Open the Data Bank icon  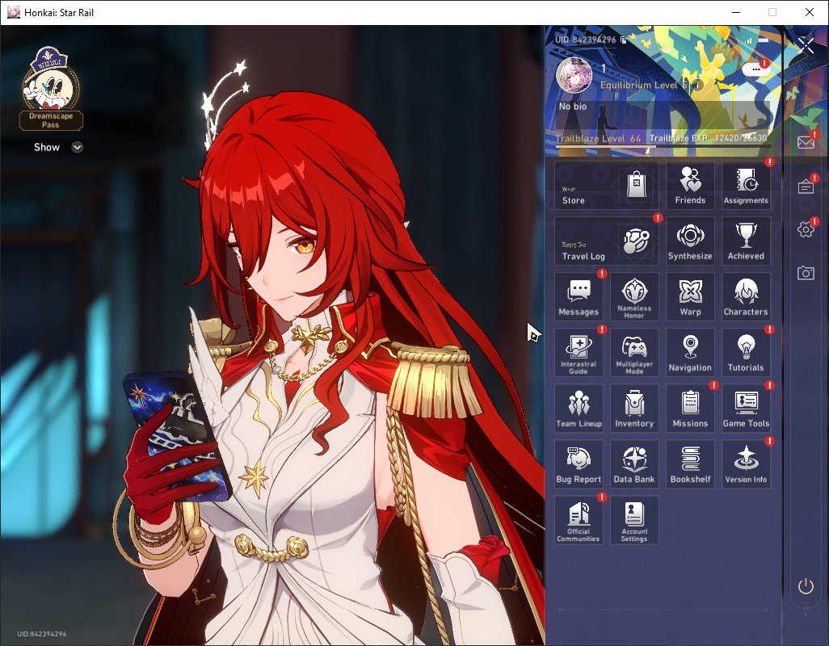click(x=634, y=464)
